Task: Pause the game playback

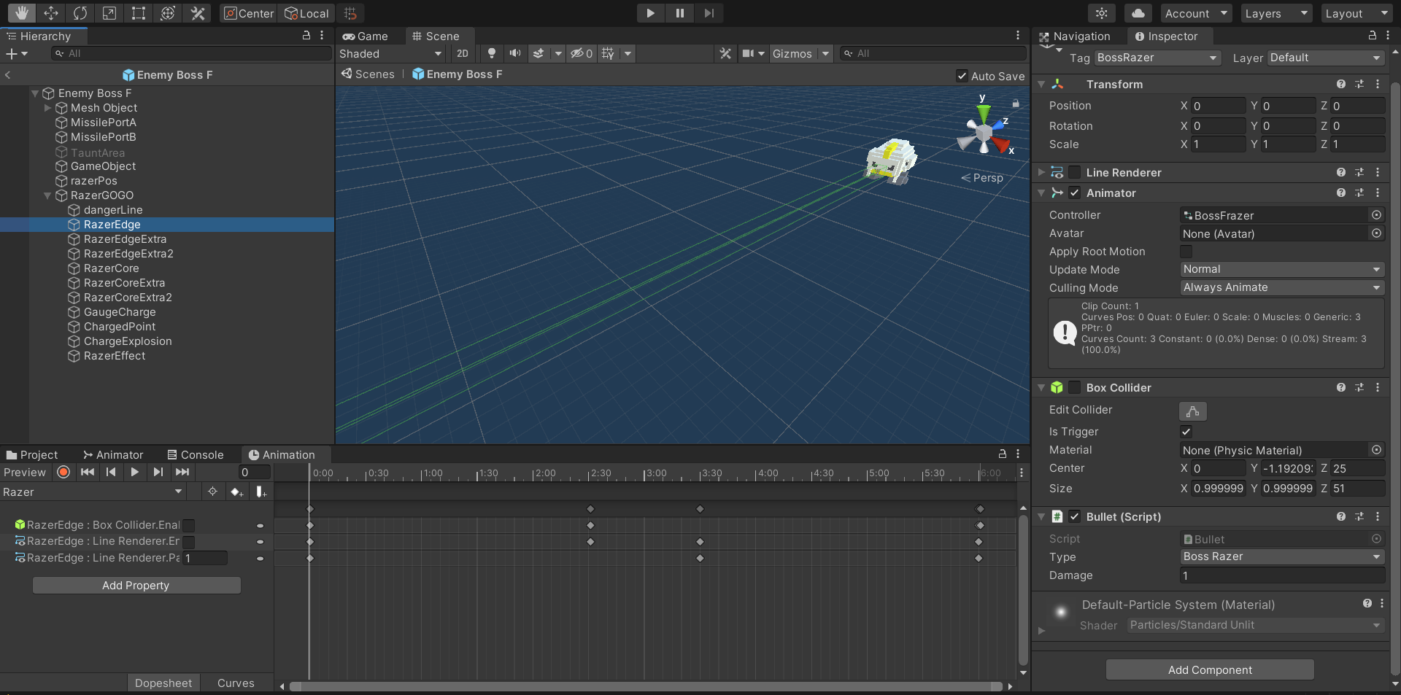Action: (679, 13)
